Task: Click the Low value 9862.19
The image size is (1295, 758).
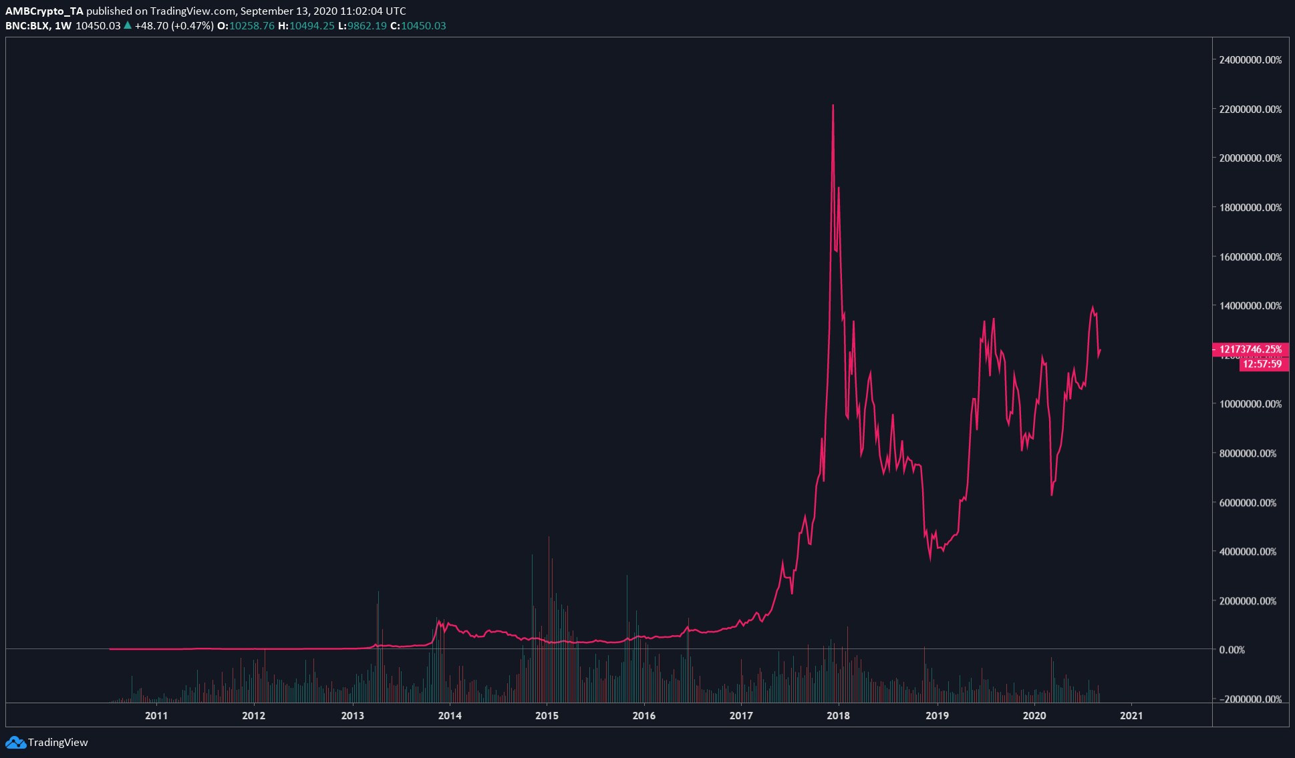Action: (x=366, y=26)
